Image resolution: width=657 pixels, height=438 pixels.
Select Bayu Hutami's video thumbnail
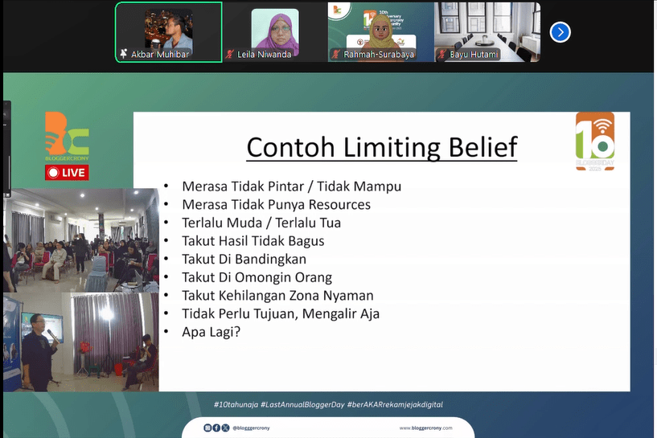coord(487,31)
